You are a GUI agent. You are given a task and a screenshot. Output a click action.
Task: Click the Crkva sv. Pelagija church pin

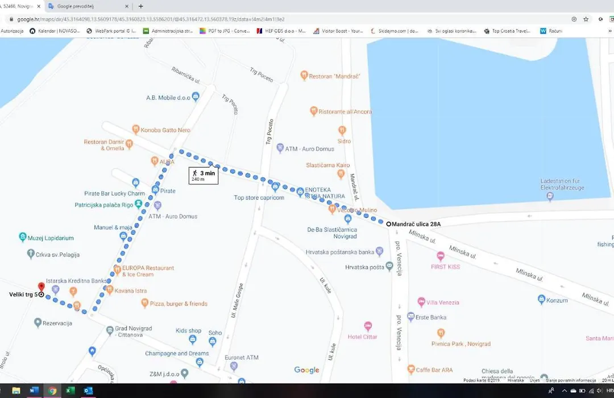pyautogui.click(x=31, y=254)
